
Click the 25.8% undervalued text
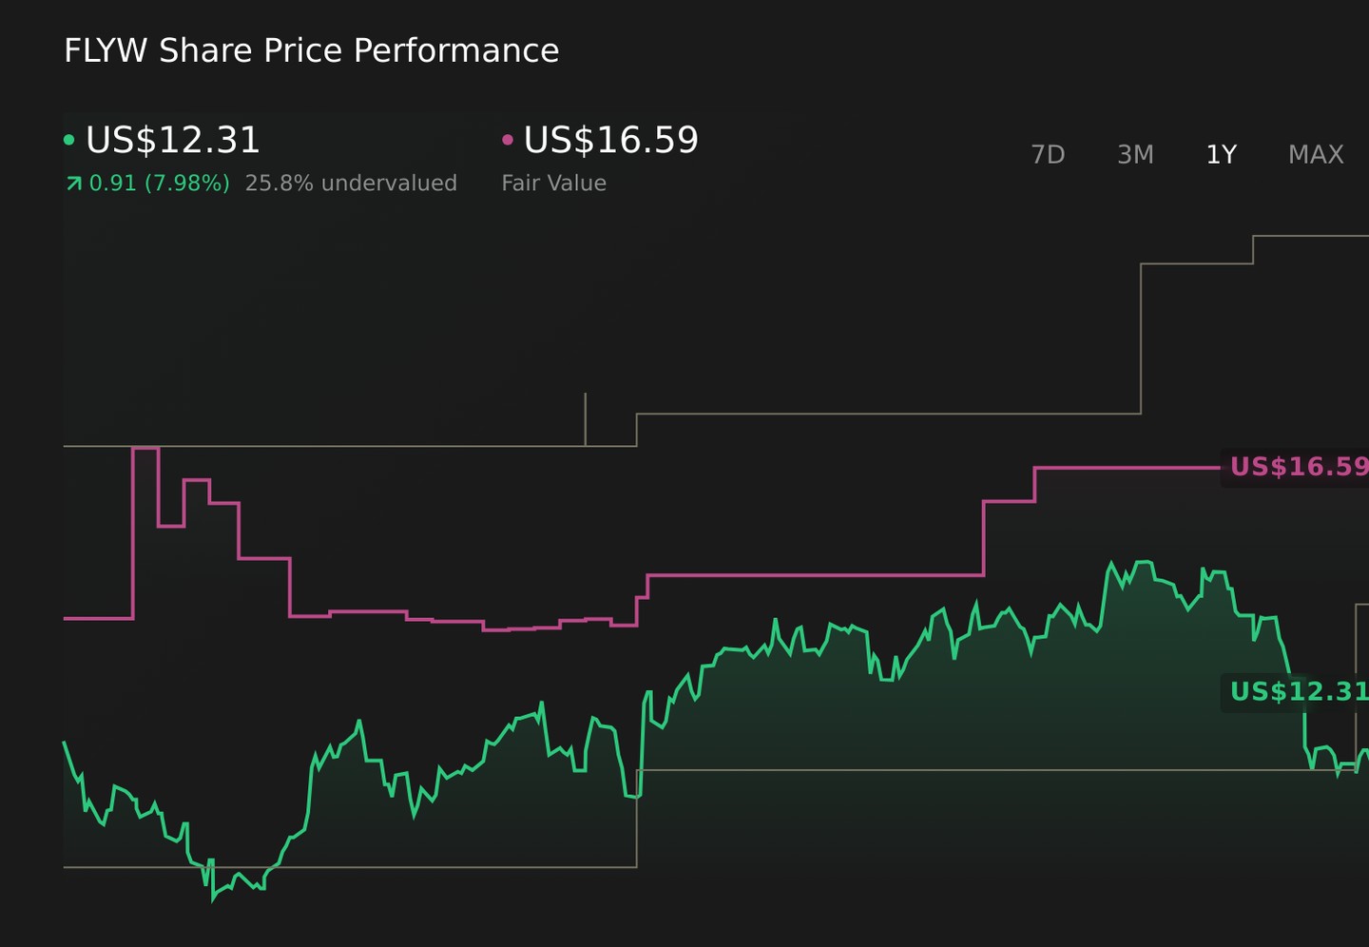(x=351, y=183)
